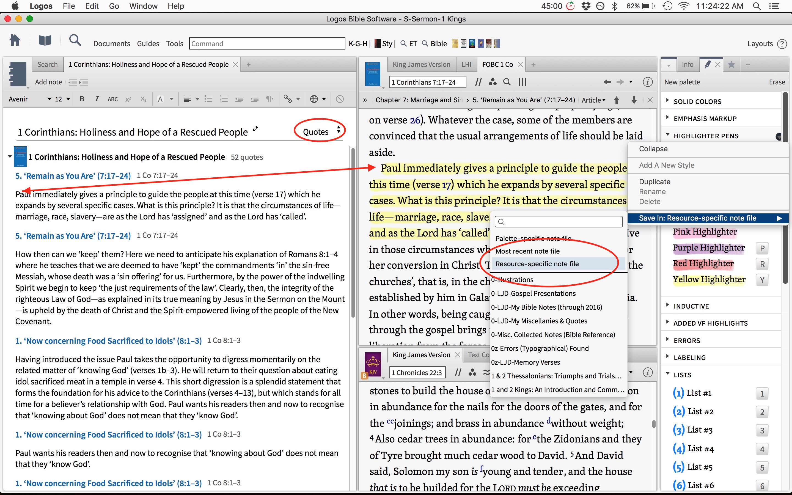The width and height of the screenshot is (792, 495).
Task: Insert bulleted list in note
Action: pyautogui.click(x=208, y=99)
